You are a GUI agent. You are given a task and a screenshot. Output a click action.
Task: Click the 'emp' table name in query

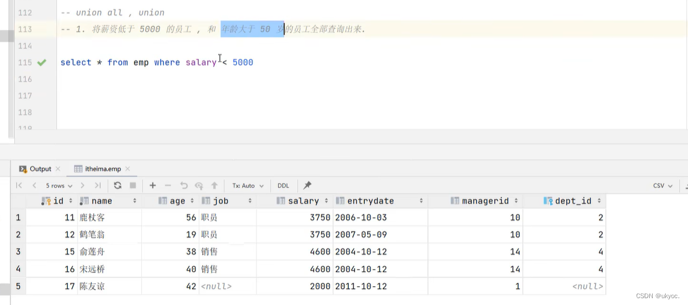tap(141, 62)
